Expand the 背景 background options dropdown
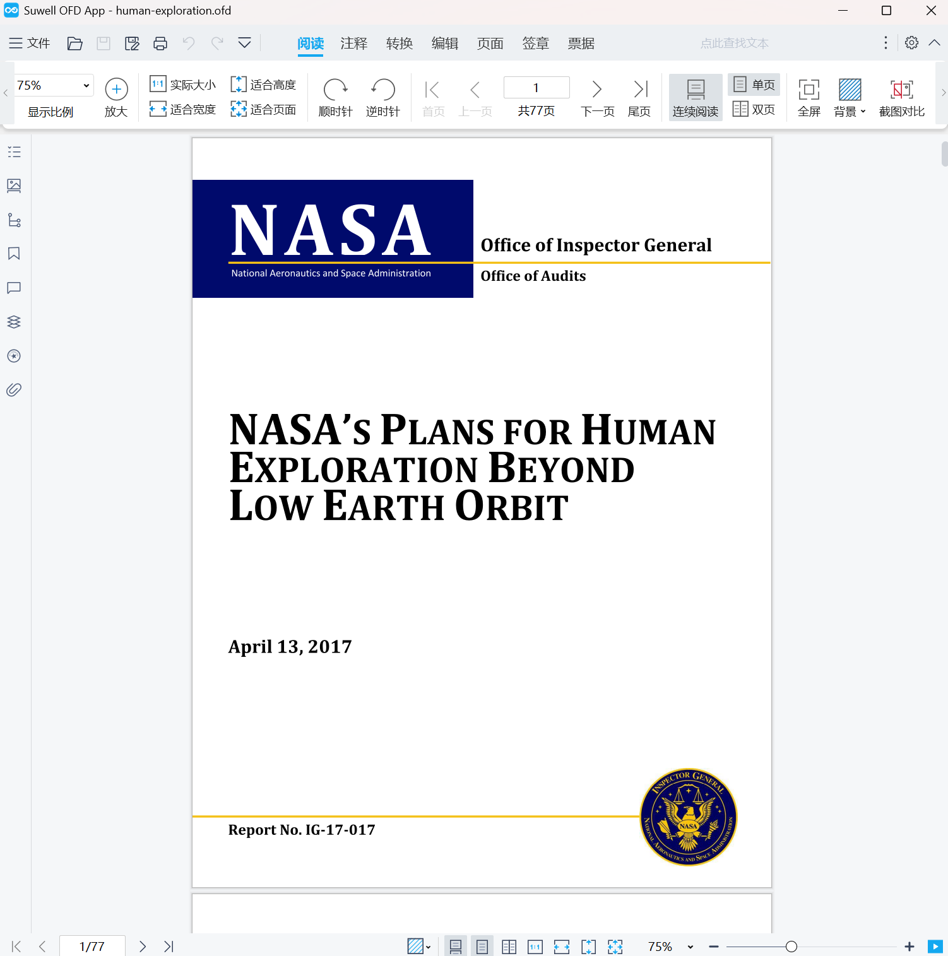Image resolution: width=948 pixels, height=956 pixels. pos(863,111)
